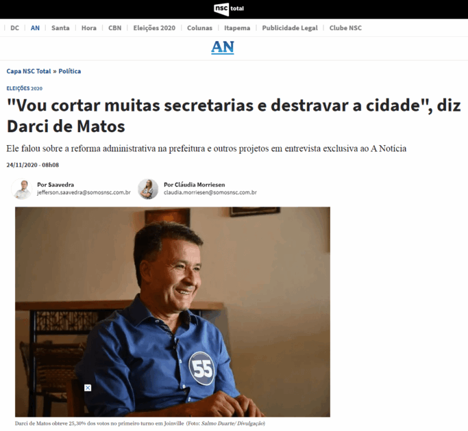Select the AN navigation item

point(35,28)
